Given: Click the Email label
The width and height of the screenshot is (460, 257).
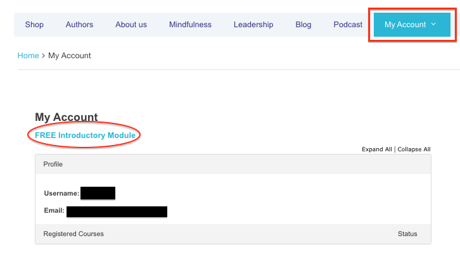Looking at the screenshot, I should pos(54,210).
